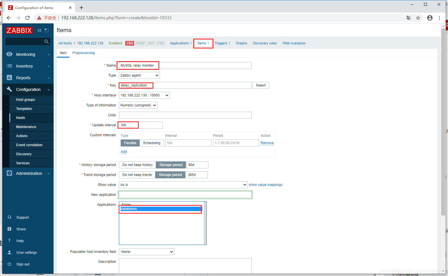448x276 pixels.
Task: Switch to the Preprocessing tab
Action: click(84, 53)
